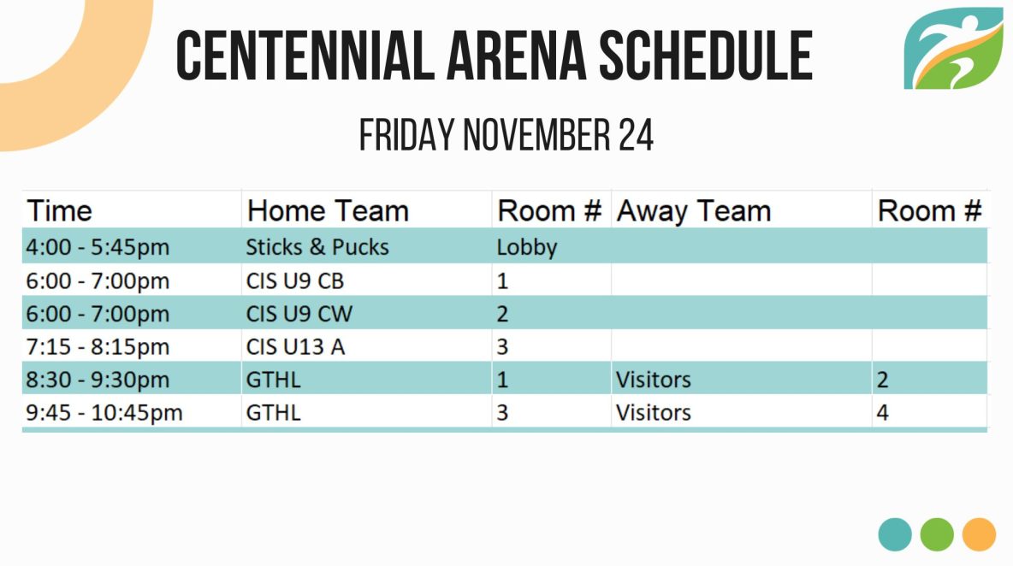Select the CIS U9 CW team cell

pos(366,313)
